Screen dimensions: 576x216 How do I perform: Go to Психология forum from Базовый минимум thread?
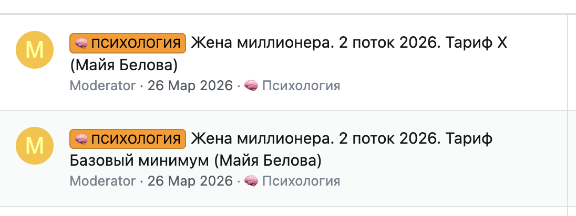point(301,181)
